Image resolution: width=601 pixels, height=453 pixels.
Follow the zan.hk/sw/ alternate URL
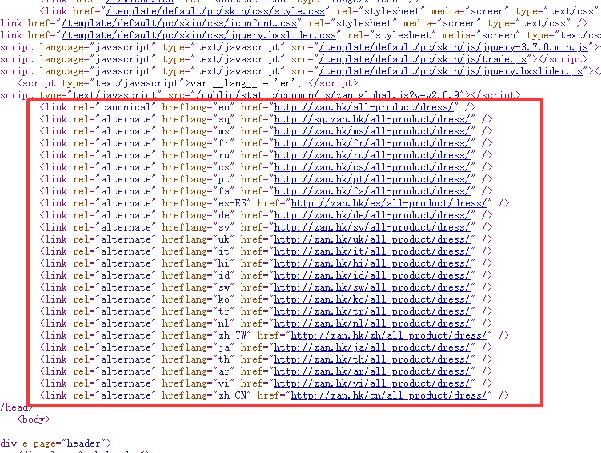pos(372,287)
